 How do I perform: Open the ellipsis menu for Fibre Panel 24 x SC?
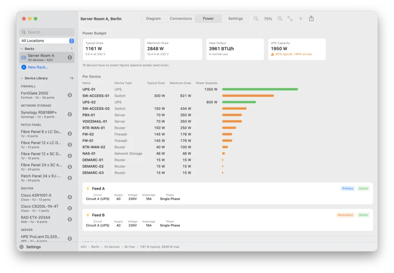[x=70, y=167]
